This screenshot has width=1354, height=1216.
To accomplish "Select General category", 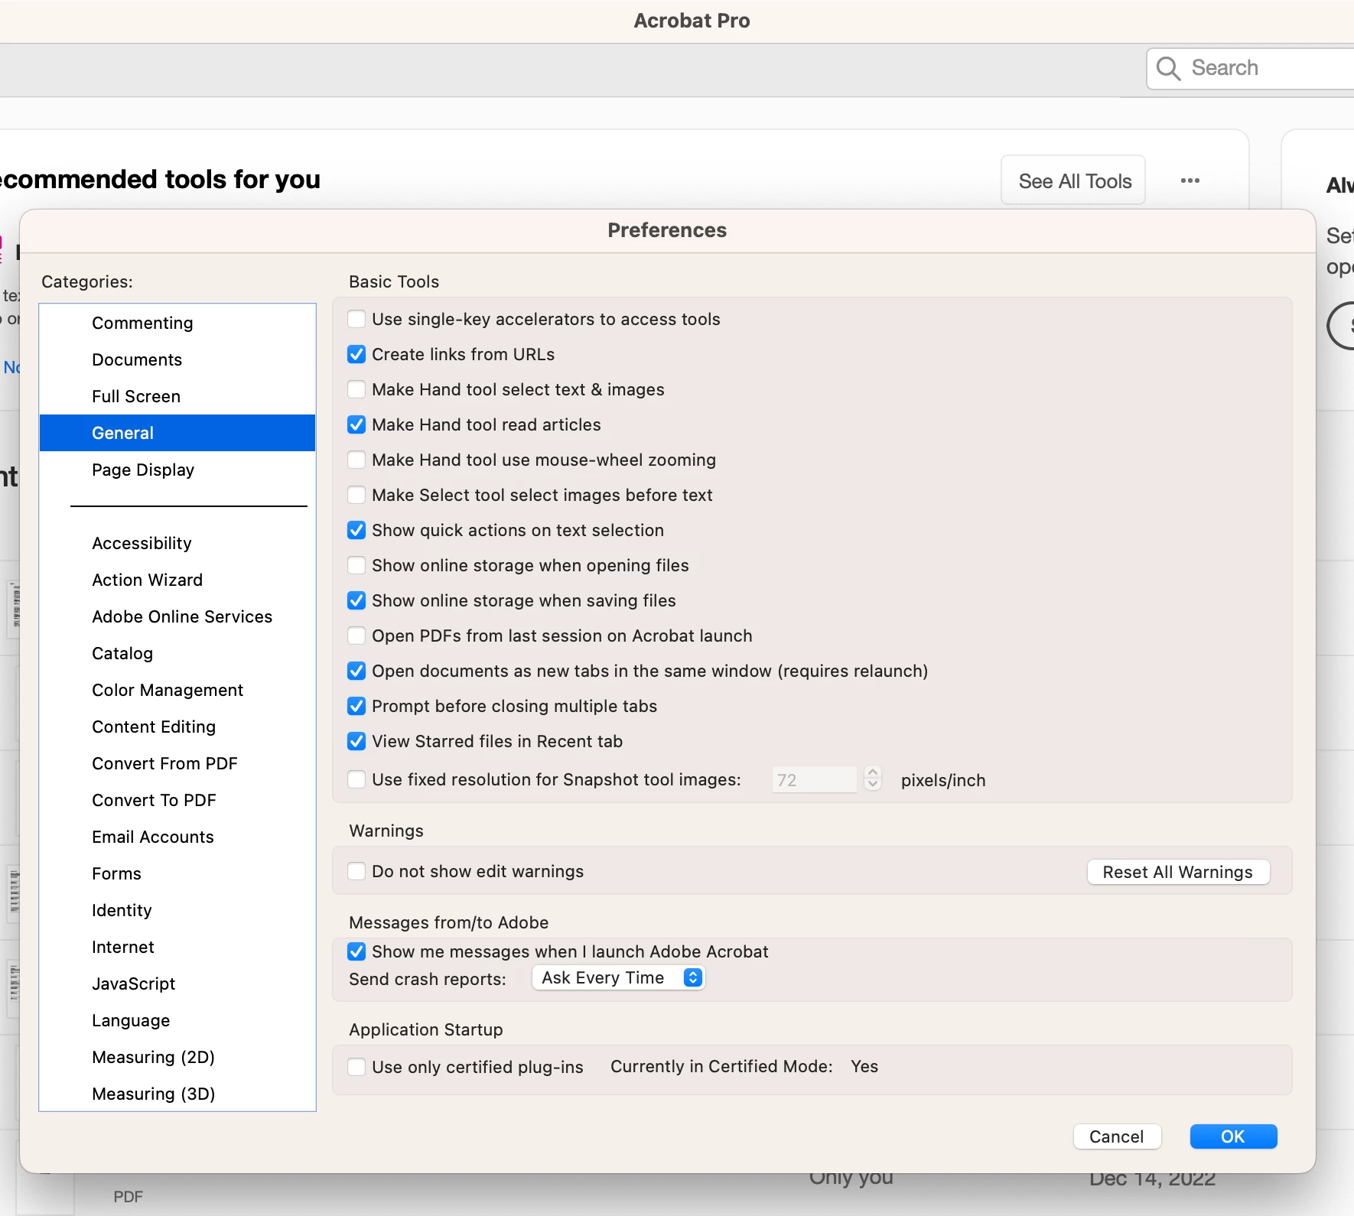I will coord(177,433).
